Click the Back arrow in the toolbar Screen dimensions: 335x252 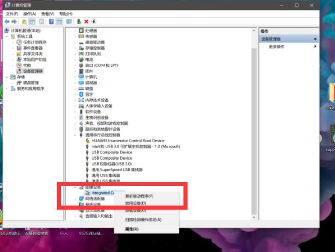click(7, 21)
